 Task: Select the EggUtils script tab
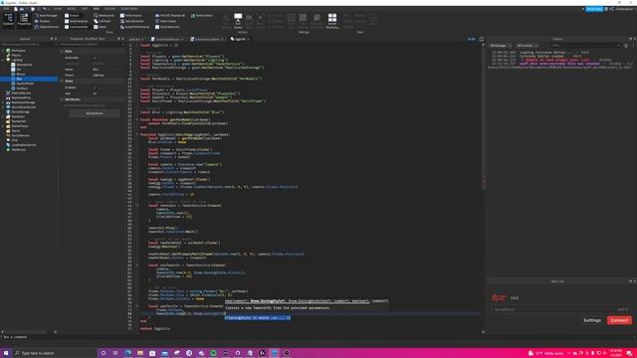pyautogui.click(x=239, y=39)
